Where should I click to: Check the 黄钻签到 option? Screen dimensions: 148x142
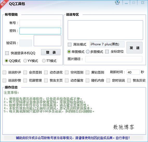[88, 72]
